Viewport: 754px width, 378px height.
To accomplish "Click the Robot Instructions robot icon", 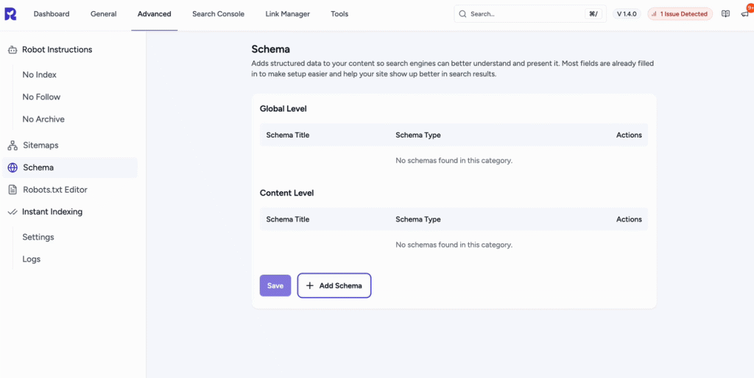I will tap(13, 50).
